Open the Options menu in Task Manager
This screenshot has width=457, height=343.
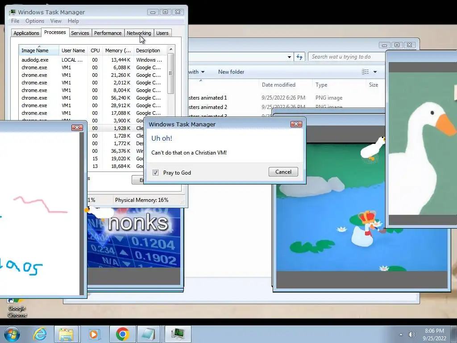pos(35,21)
